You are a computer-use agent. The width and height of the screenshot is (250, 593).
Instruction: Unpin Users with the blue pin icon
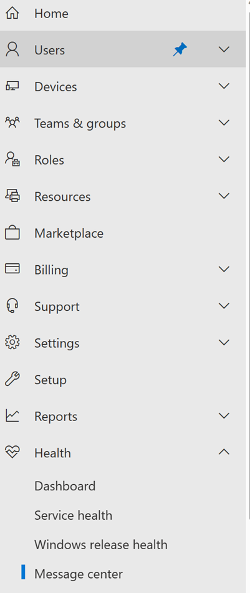click(180, 49)
